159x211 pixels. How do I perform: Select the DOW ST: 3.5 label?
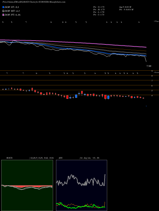[x=12, y=7]
